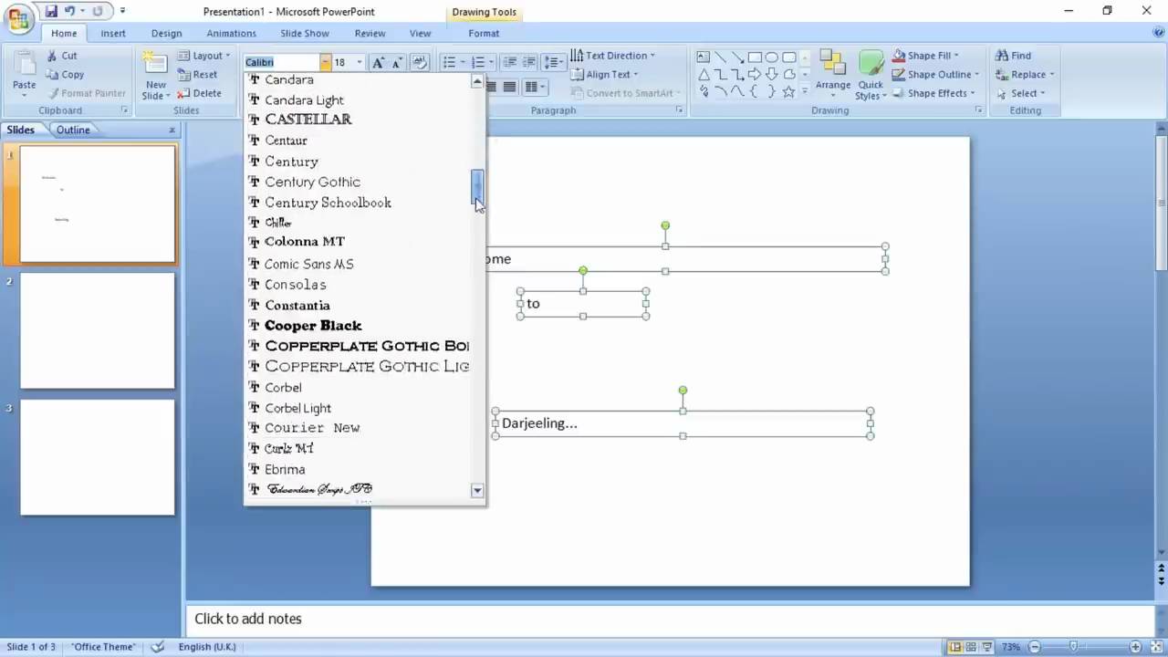Image resolution: width=1168 pixels, height=657 pixels.
Task: Open Clipboard pane dialog launcher
Action: tap(124, 110)
